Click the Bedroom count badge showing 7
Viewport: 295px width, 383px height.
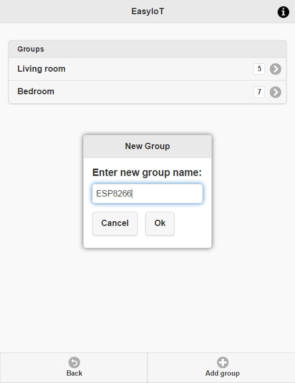[x=259, y=92]
